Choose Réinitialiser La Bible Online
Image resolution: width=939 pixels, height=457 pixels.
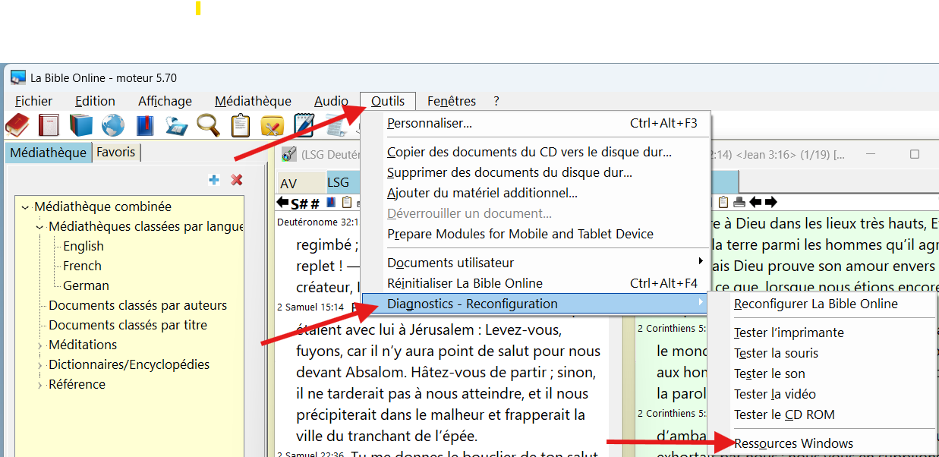pos(535,283)
